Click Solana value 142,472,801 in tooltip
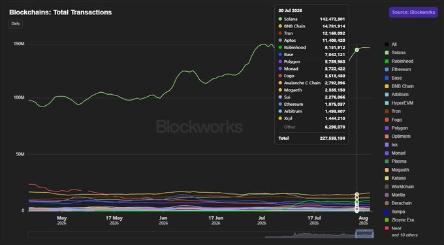The width and height of the screenshot is (444, 245). (332, 19)
